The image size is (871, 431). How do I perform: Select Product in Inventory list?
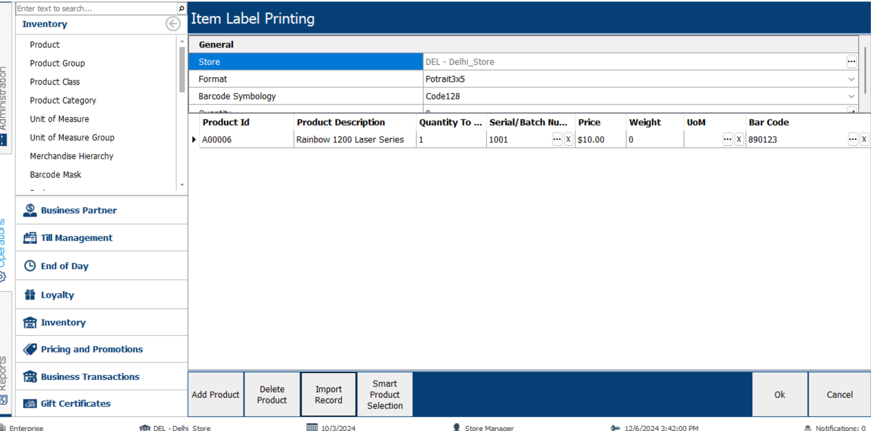click(45, 44)
